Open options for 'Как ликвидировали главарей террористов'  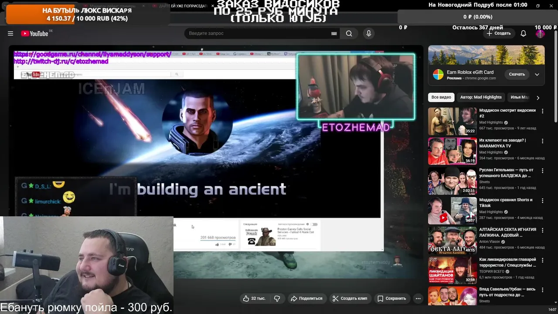[x=543, y=260]
